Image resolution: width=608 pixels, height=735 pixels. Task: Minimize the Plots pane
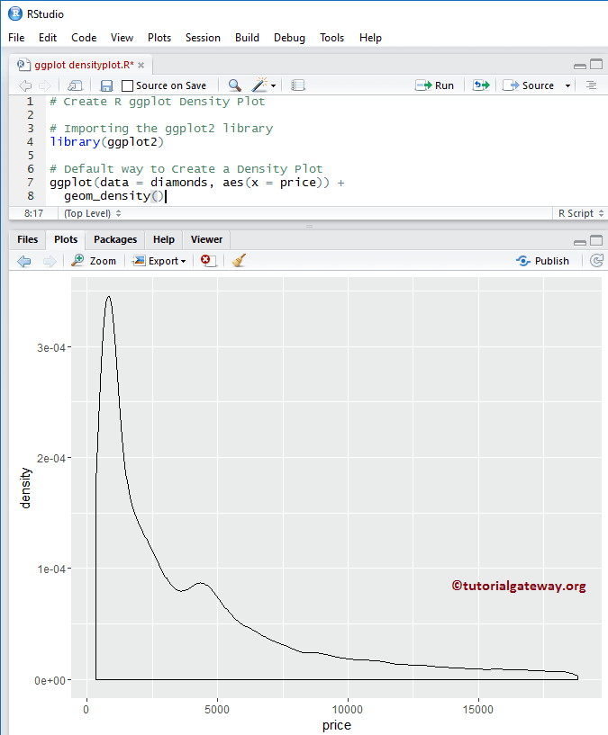coord(580,241)
